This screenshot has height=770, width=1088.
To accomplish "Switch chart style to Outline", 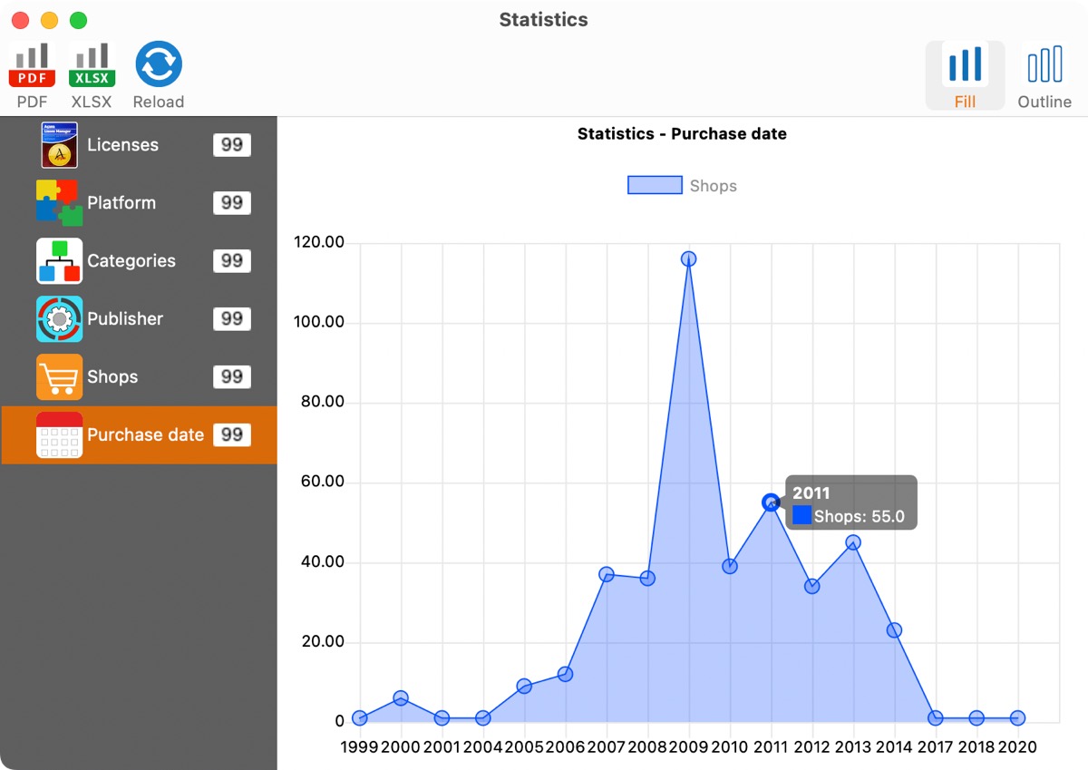I will tap(1044, 75).
